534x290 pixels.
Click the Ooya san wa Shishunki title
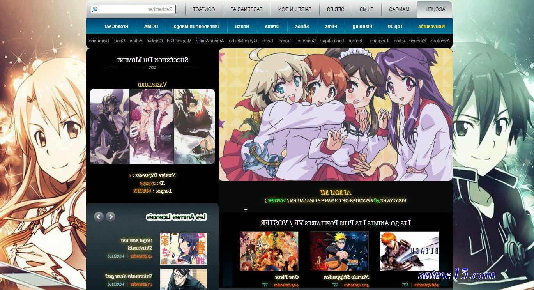pos(136,244)
